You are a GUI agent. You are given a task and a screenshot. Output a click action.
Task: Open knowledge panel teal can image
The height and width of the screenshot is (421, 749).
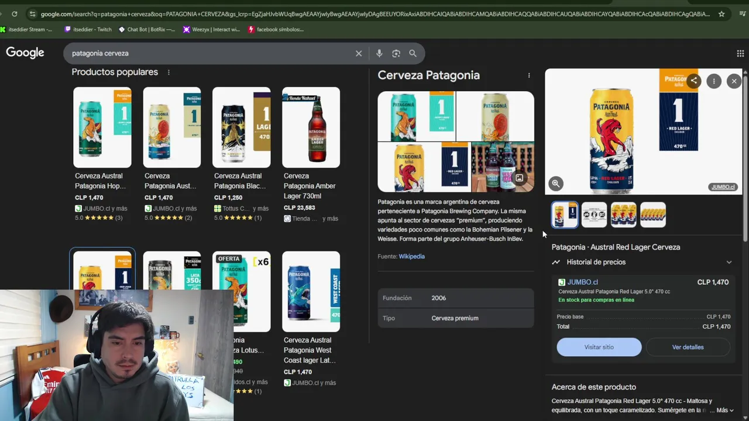(x=416, y=116)
